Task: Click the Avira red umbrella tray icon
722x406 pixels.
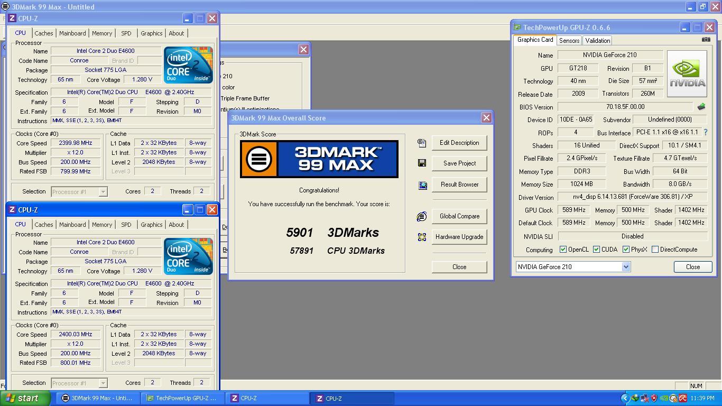Action: 682,399
